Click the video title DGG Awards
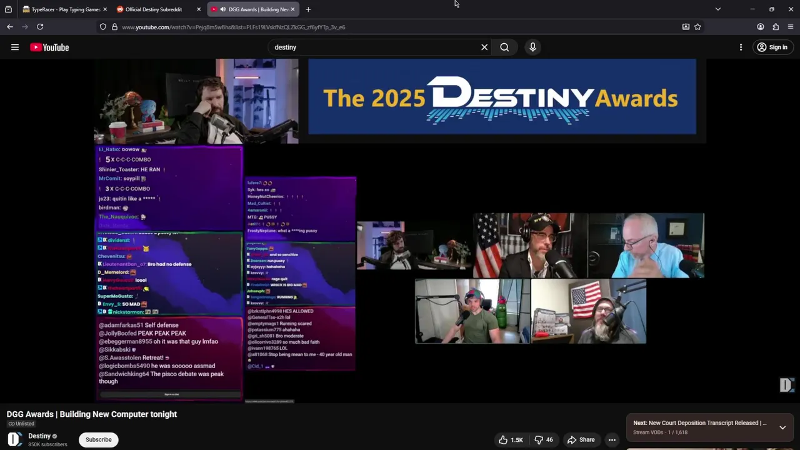Viewport: 800px width, 450px height. tap(92, 414)
